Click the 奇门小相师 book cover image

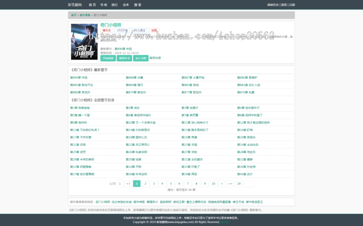84,41
